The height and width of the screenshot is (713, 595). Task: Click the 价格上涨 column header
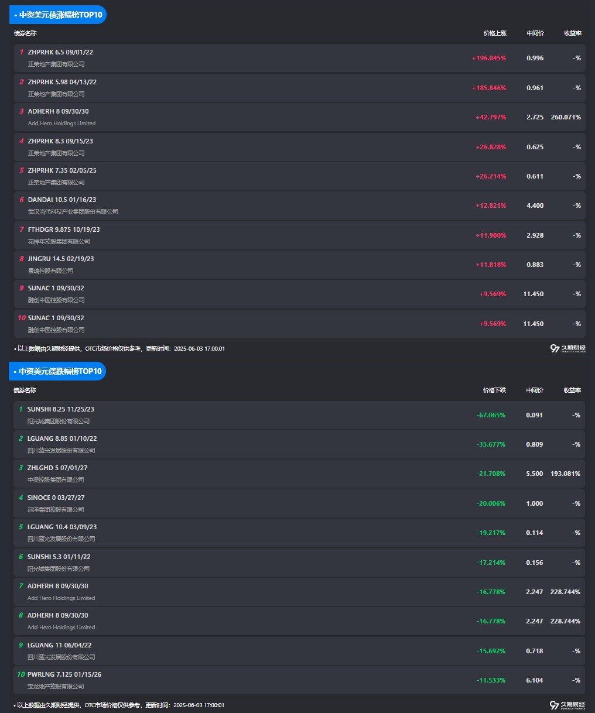[x=495, y=33]
